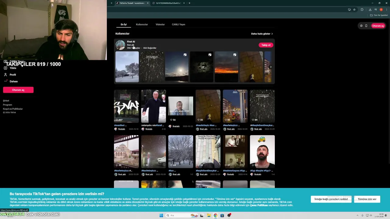Switch to the CANLI Yayın tab
The height and width of the screenshot is (219, 390).
tap(179, 24)
